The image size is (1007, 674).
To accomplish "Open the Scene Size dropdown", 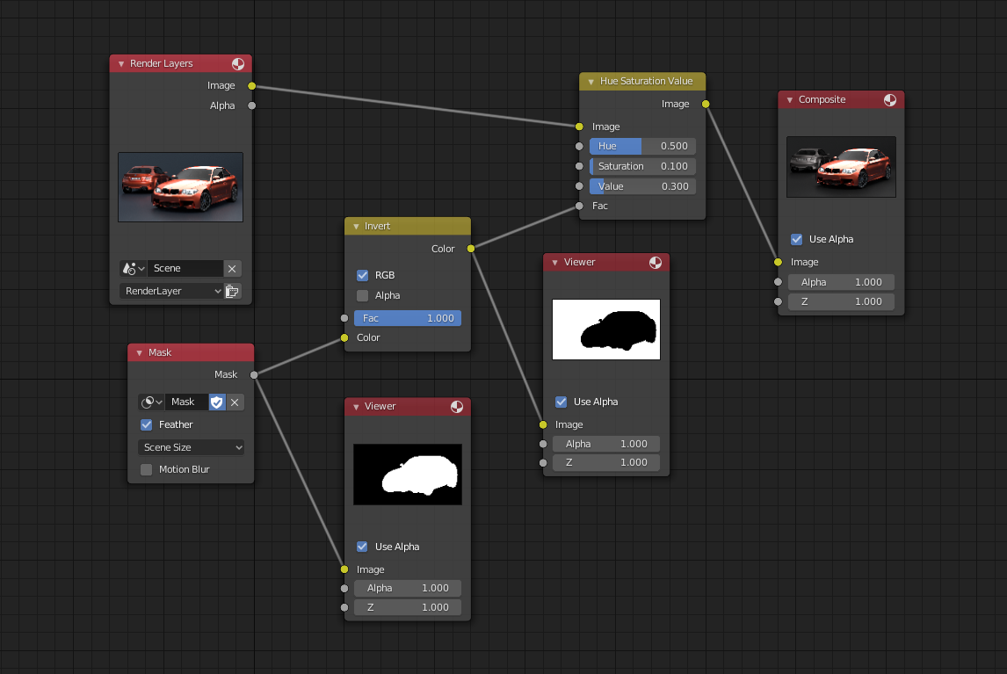I will (x=191, y=447).
